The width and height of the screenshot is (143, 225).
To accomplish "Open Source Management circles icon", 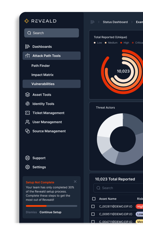I will click(27, 131).
